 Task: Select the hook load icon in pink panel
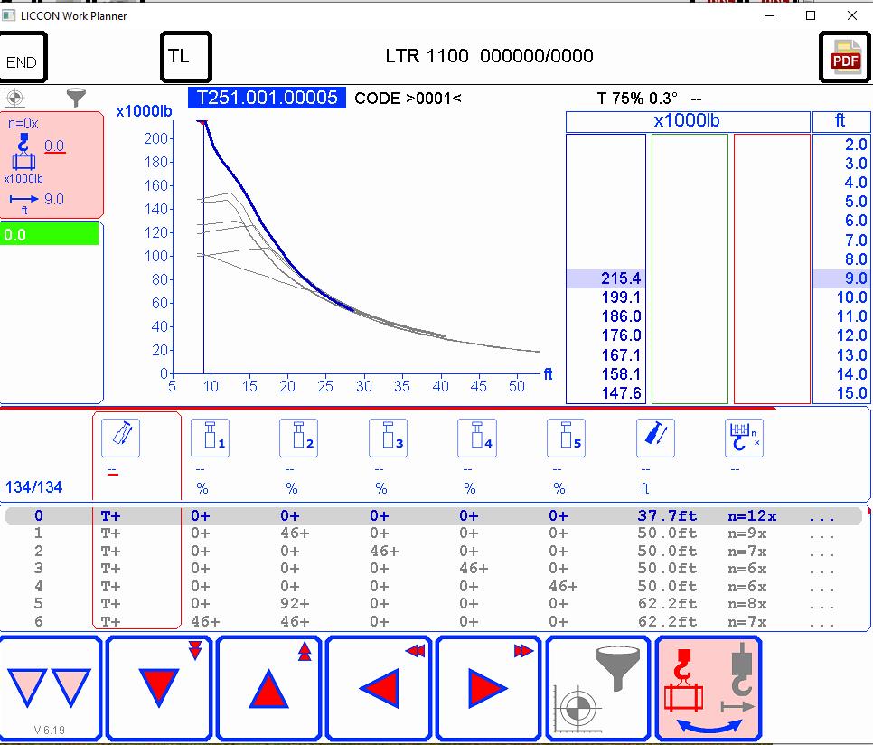tap(23, 152)
